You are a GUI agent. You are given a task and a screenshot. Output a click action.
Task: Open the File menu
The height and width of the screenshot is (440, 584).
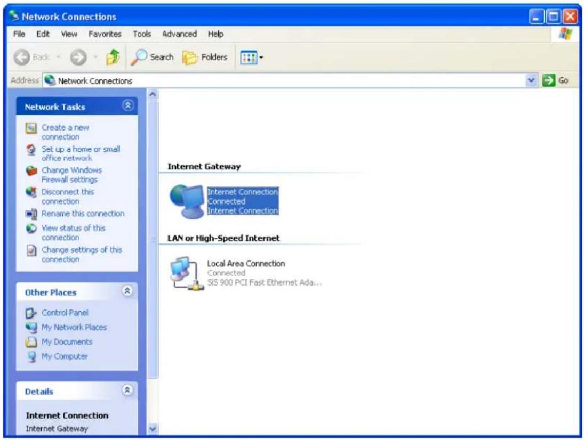coord(19,34)
